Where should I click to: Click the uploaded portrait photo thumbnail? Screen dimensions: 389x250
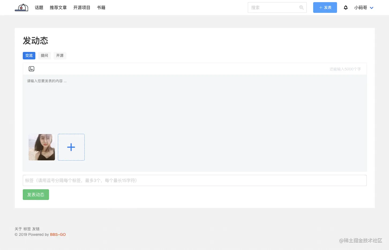click(42, 147)
